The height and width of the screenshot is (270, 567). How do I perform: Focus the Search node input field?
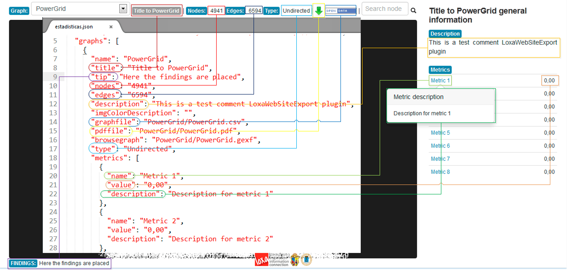(x=385, y=9)
